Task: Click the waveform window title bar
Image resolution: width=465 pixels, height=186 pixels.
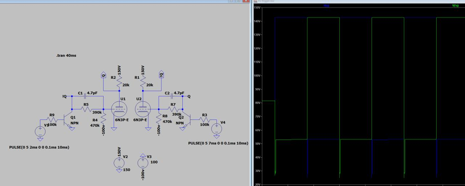Action: 358,1
